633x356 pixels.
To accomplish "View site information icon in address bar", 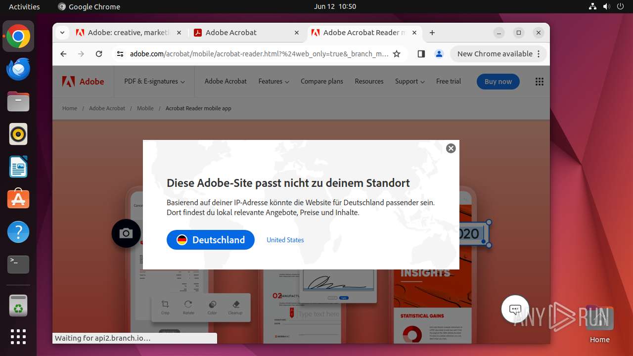I will tap(120, 54).
